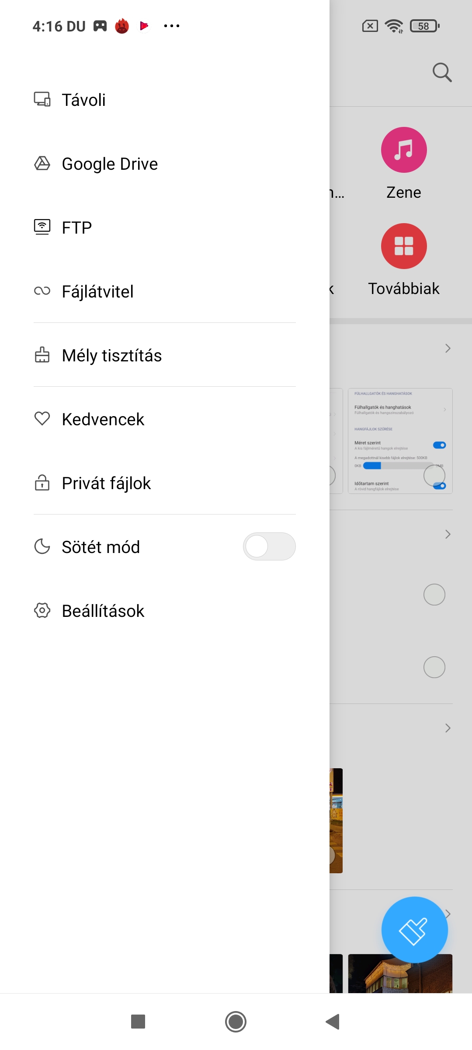Open the Fájlátvitel menu entry
This screenshot has width=472, height=1050.
pos(165,291)
